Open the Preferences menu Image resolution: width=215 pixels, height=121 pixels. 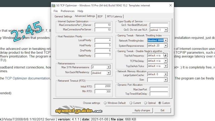pos(68,11)
